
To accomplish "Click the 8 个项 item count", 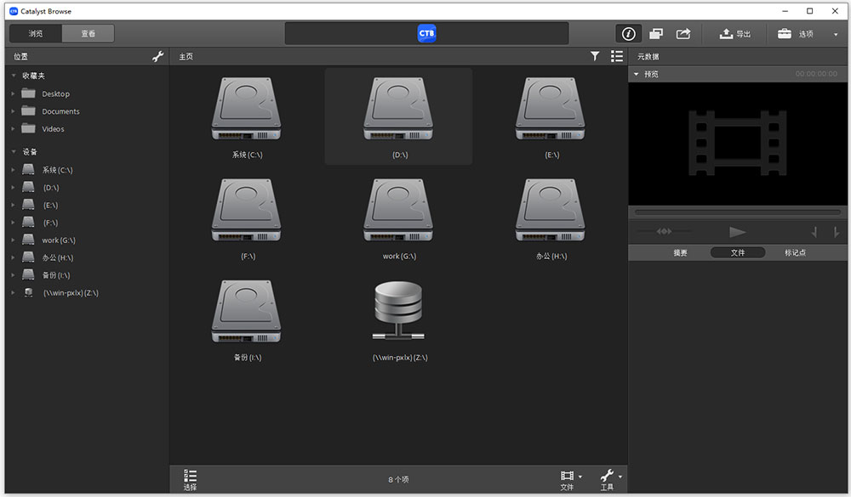I will pos(398,480).
